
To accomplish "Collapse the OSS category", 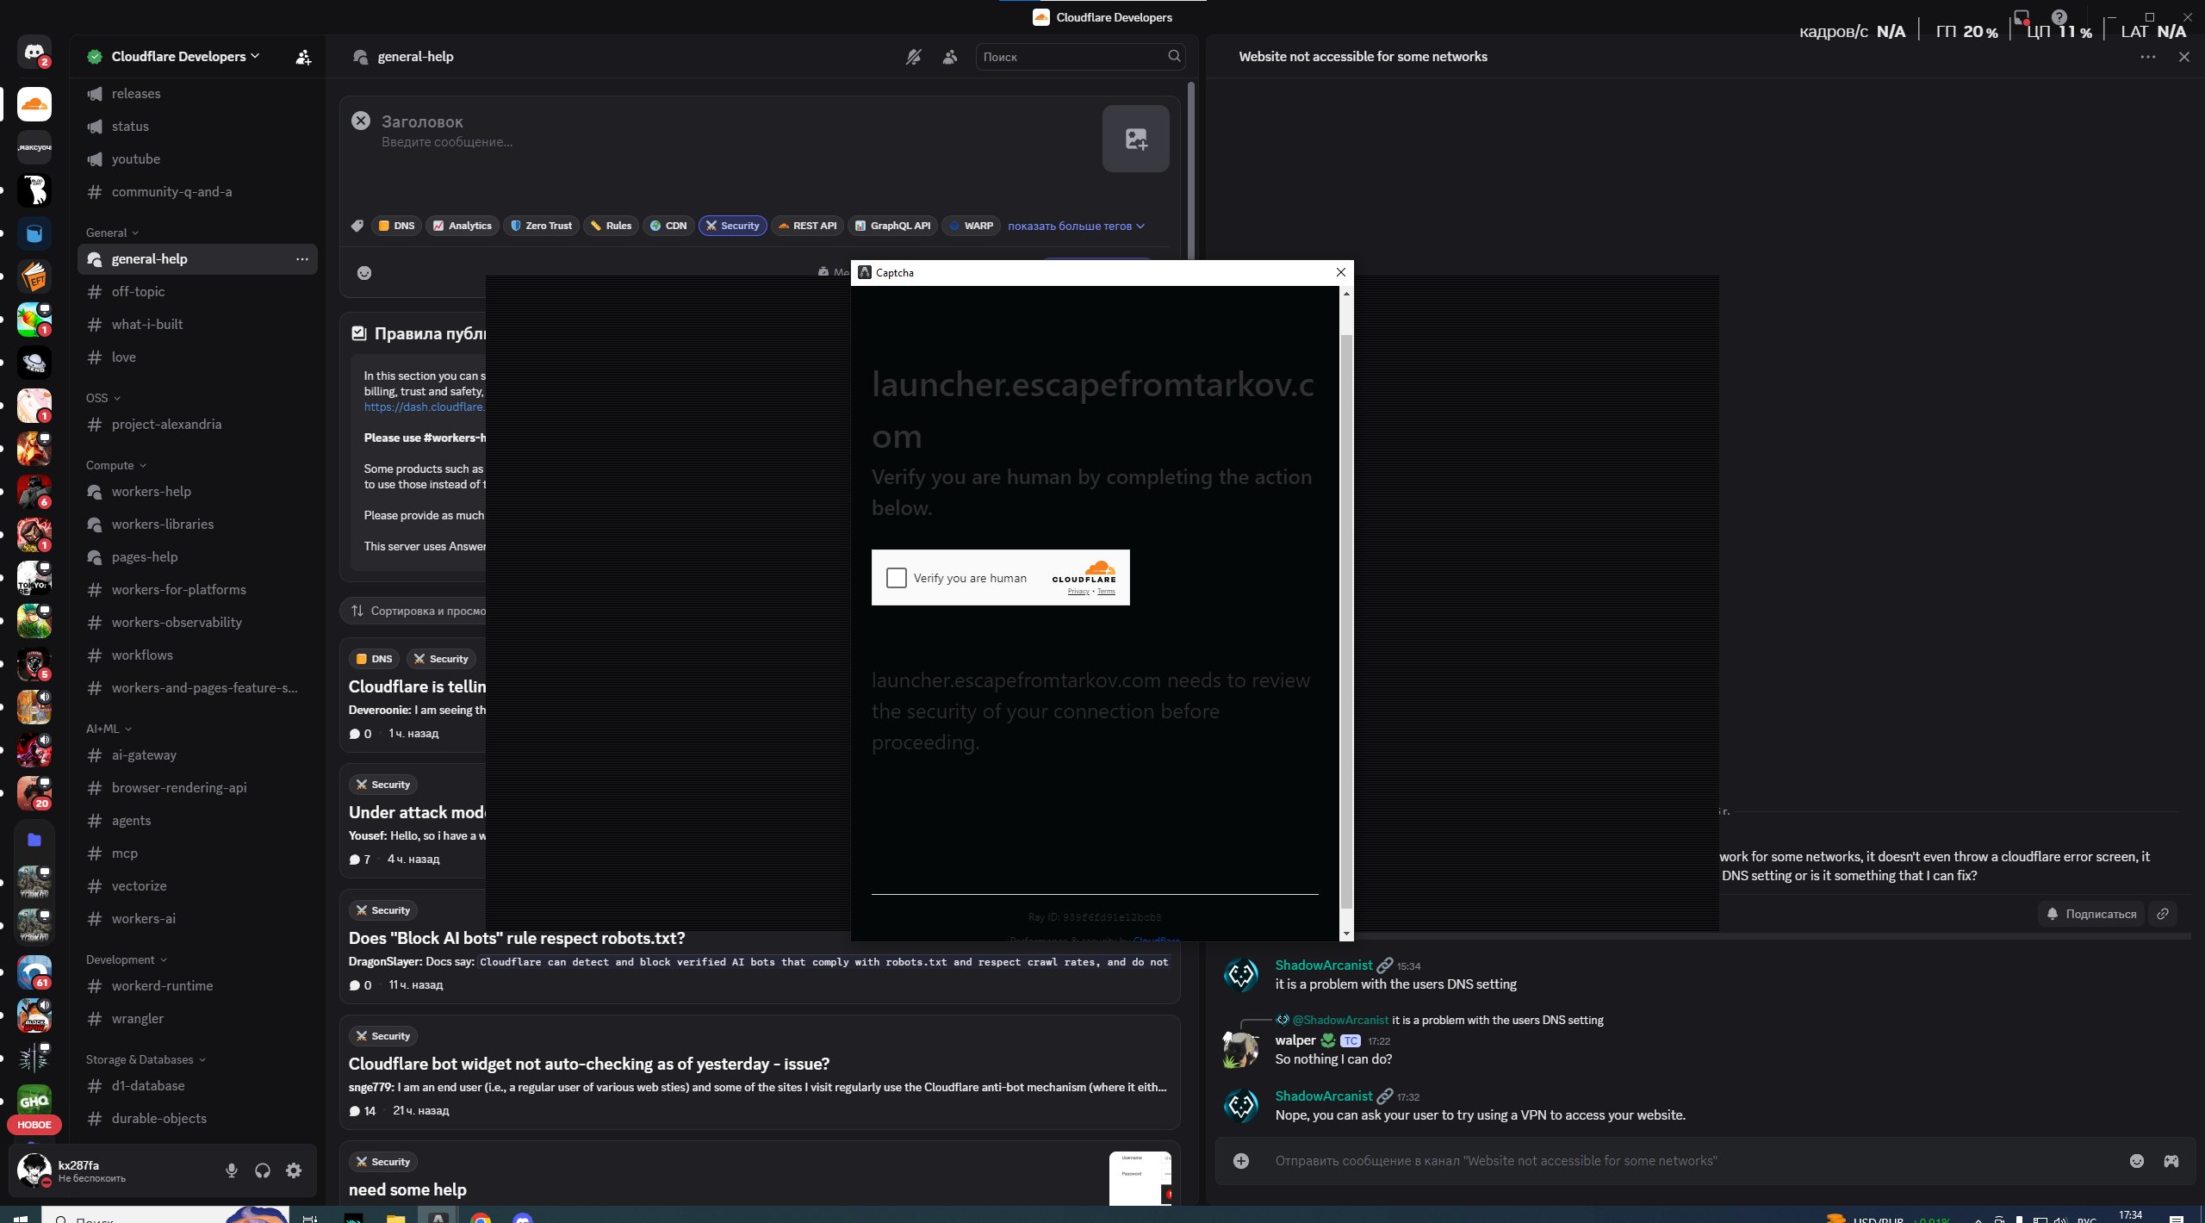I will [102, 398].
